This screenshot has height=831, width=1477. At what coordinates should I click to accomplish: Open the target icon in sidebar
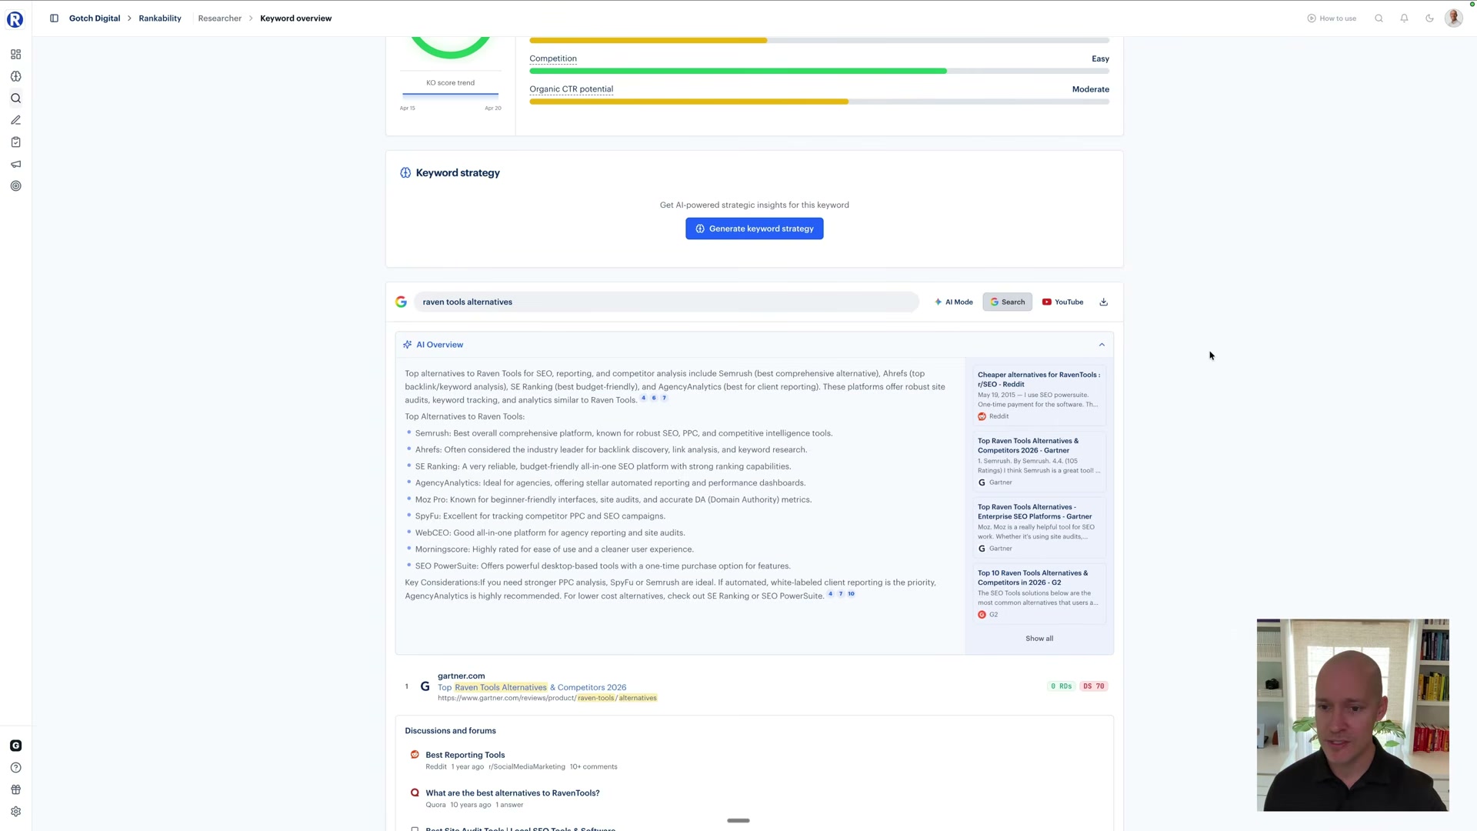(x=15, y=186)
